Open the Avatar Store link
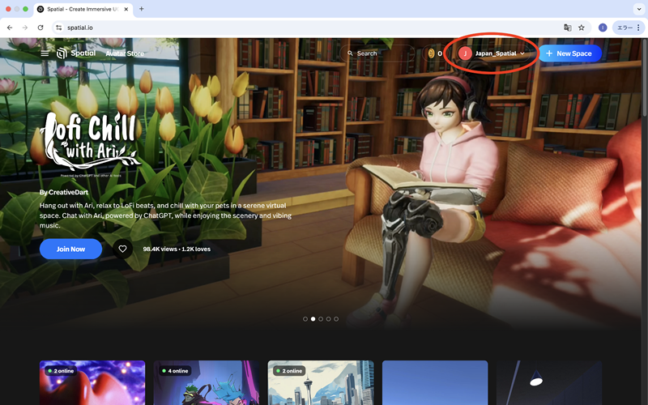 point(125,53)
